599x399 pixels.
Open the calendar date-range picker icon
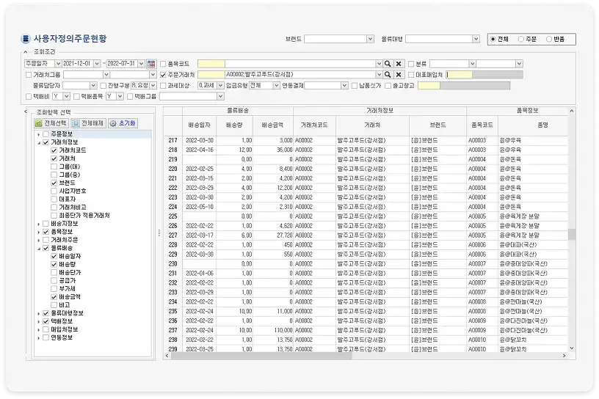tap(151, 64)
